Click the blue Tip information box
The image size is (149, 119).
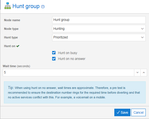point(75,92)
